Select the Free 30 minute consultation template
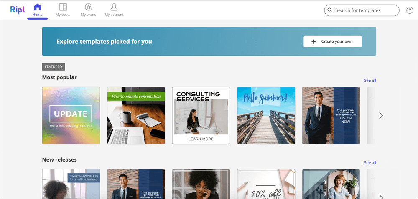418x199 pixels. (136, 115)
